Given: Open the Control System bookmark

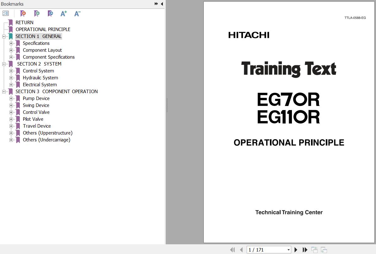Looking at the screenshot, I should tap(38, 71).
